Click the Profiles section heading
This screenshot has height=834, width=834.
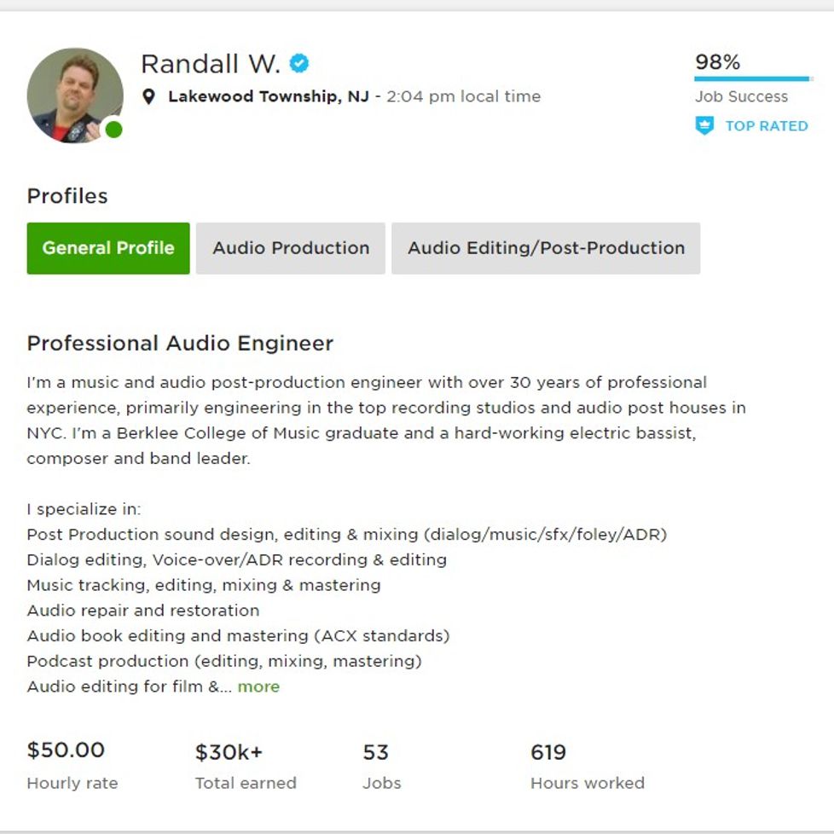point(67,196)
